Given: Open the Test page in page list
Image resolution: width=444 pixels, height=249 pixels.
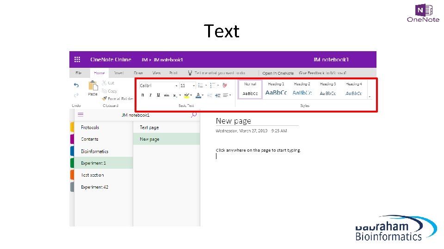Looking at the screenshot, I should (x=166, y=127).
